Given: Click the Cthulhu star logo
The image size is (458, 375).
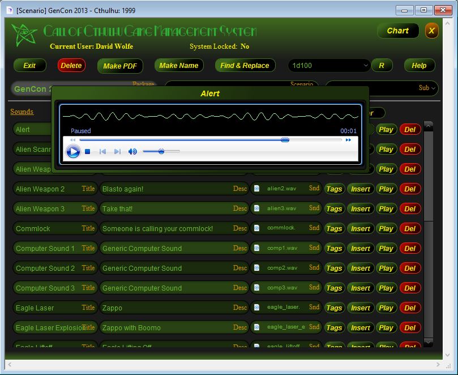Looking at the screenshot, I should (24, 35).
